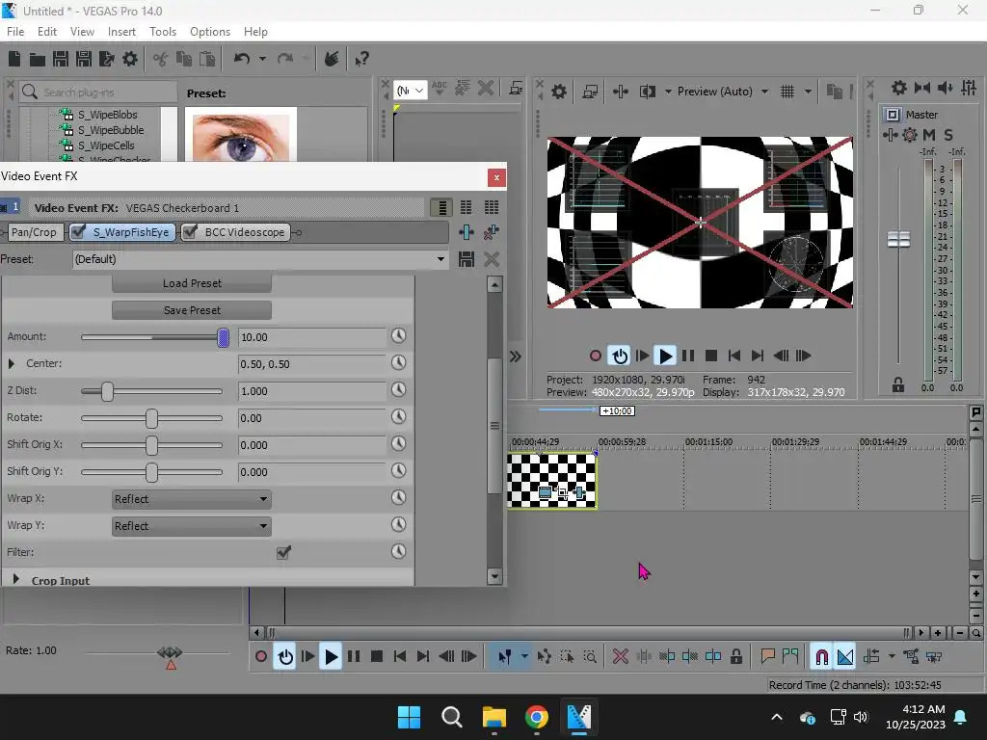Click the Save icon in main toolbar
The width and height of the screenshot is (987, 740).
pyautogui.click(x=61, y=59)
